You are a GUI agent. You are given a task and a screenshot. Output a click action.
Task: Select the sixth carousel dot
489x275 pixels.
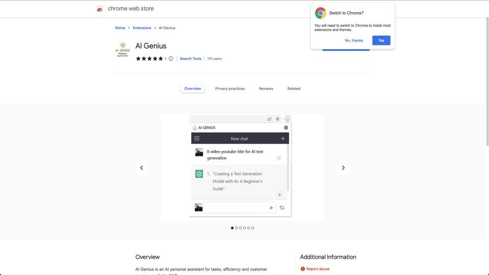point(252,228)
